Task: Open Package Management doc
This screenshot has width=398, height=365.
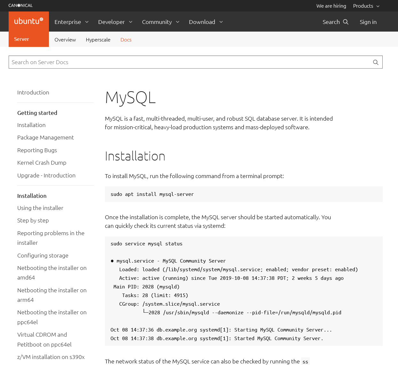Action: point(45,138)
